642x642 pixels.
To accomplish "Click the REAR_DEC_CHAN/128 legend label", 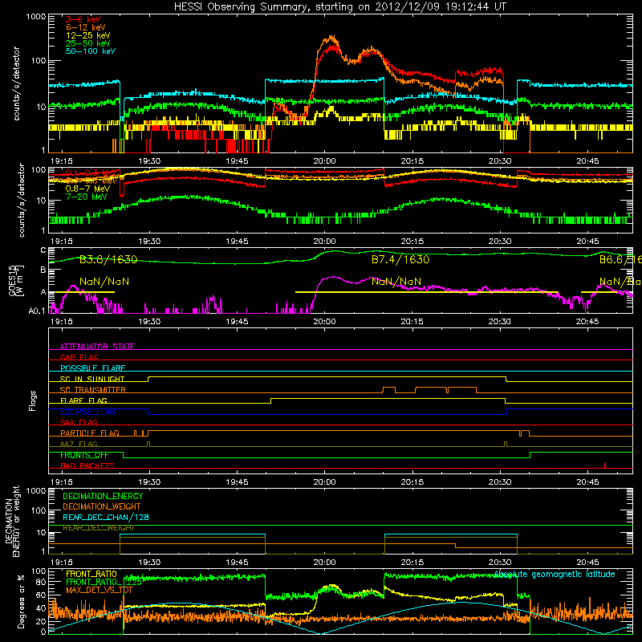I will 106,518.
